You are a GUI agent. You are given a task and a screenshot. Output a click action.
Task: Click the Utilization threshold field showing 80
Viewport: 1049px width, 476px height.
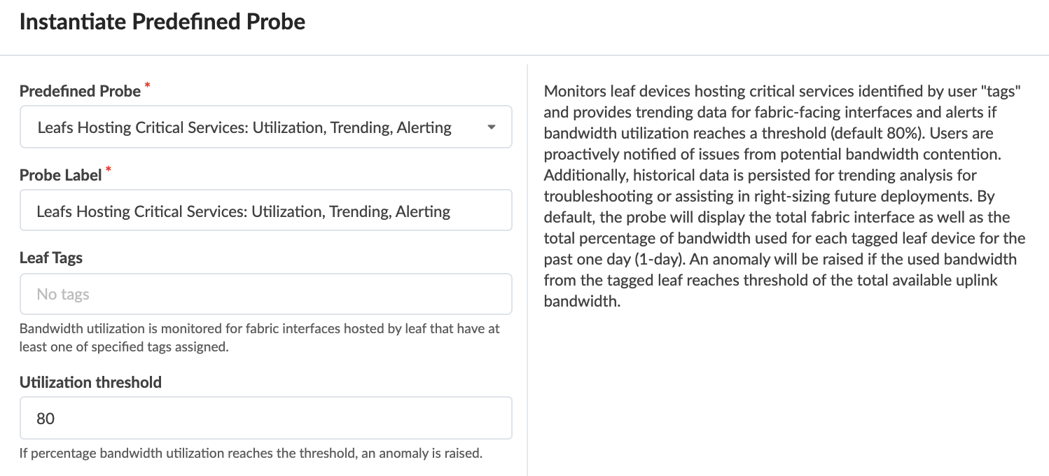(x=266, y=419)
